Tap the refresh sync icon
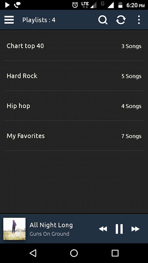The width and height of the screenshot is (148, 263). [121, 20]
